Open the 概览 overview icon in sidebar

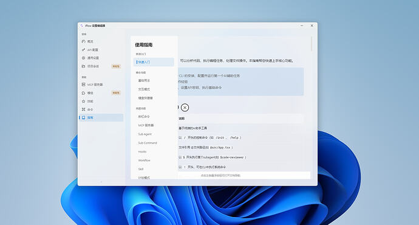83,41
